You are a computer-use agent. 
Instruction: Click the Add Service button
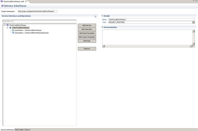point(87,25)
